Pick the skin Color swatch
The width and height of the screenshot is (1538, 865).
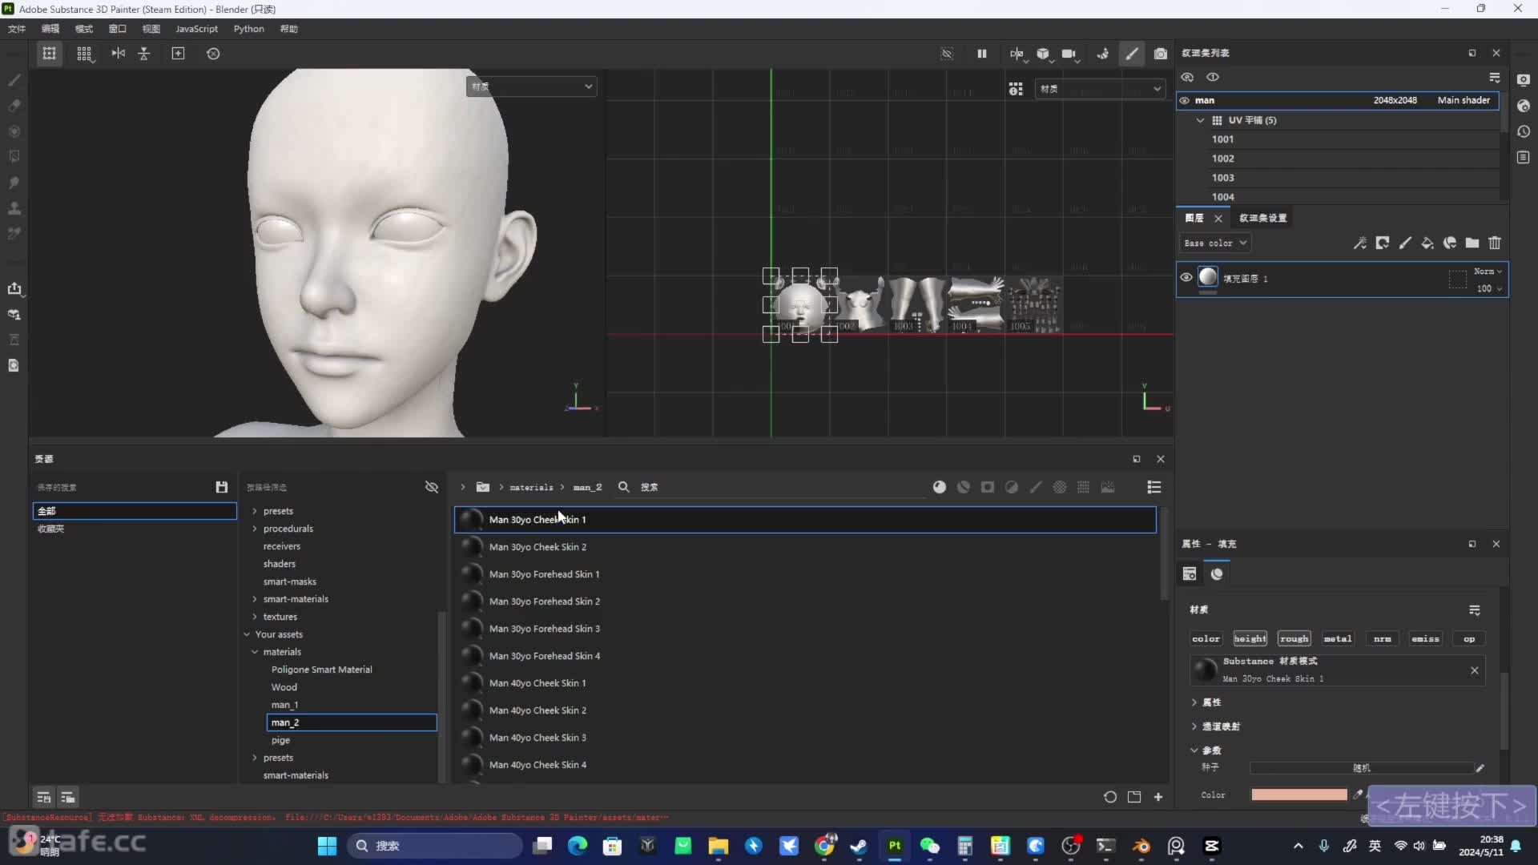[1298, 795]
